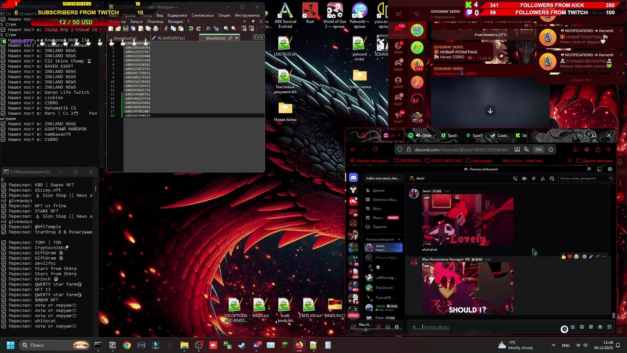Screen dimensions: 627x353
Task: Click the translate page icon in address bar
Action: point(526,150)
